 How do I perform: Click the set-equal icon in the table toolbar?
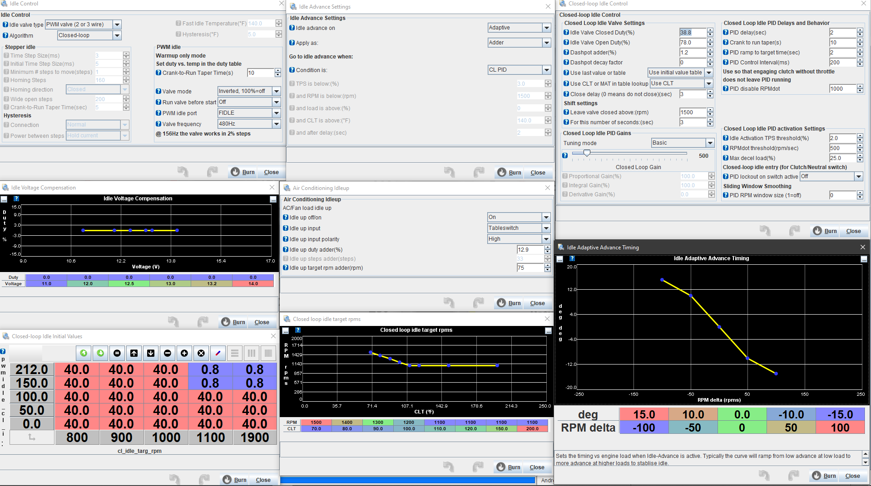(x=117, y=353)
